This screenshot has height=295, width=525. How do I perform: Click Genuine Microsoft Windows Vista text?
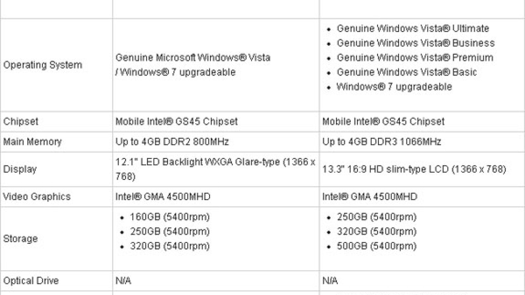point(193,58)
